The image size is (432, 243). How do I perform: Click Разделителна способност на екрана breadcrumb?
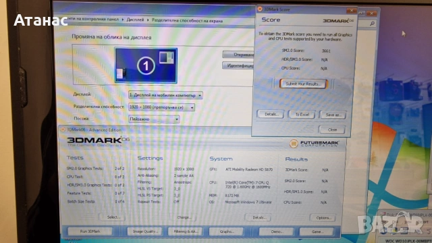[188, 20]
